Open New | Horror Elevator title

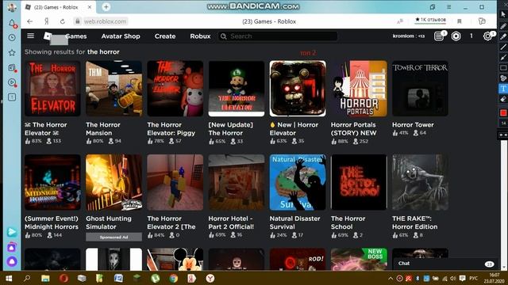coord(294,128)
